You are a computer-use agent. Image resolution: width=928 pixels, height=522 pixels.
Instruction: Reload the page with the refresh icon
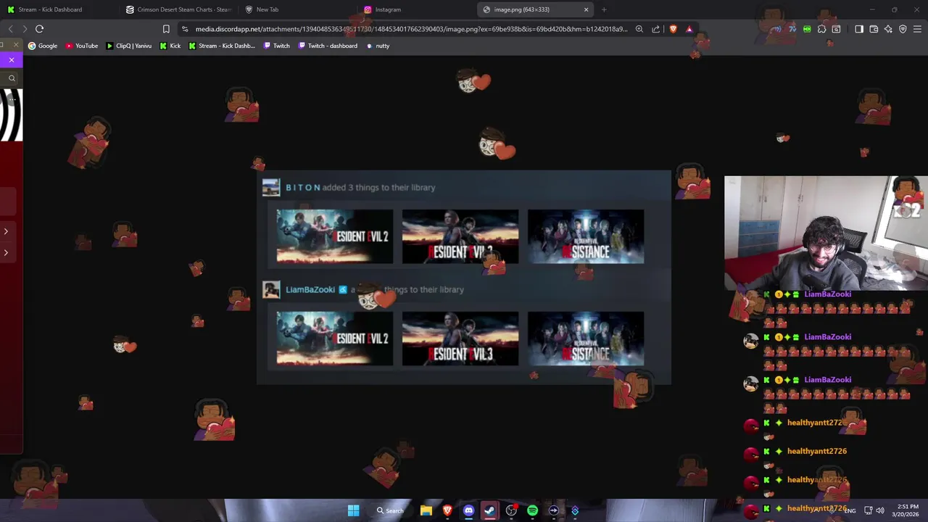point(39,29)
